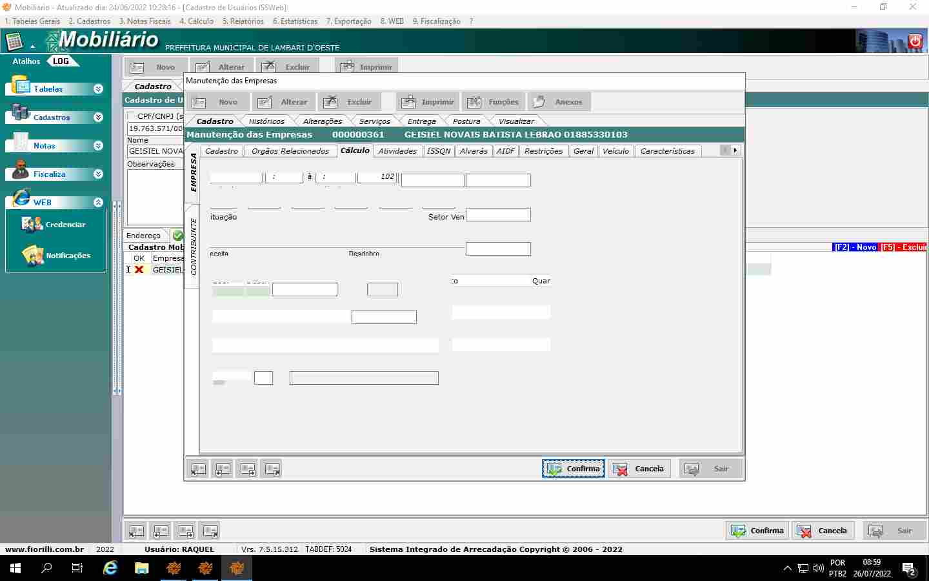
Task: Go to first record in dialog navigation
Action: point(198,469)
